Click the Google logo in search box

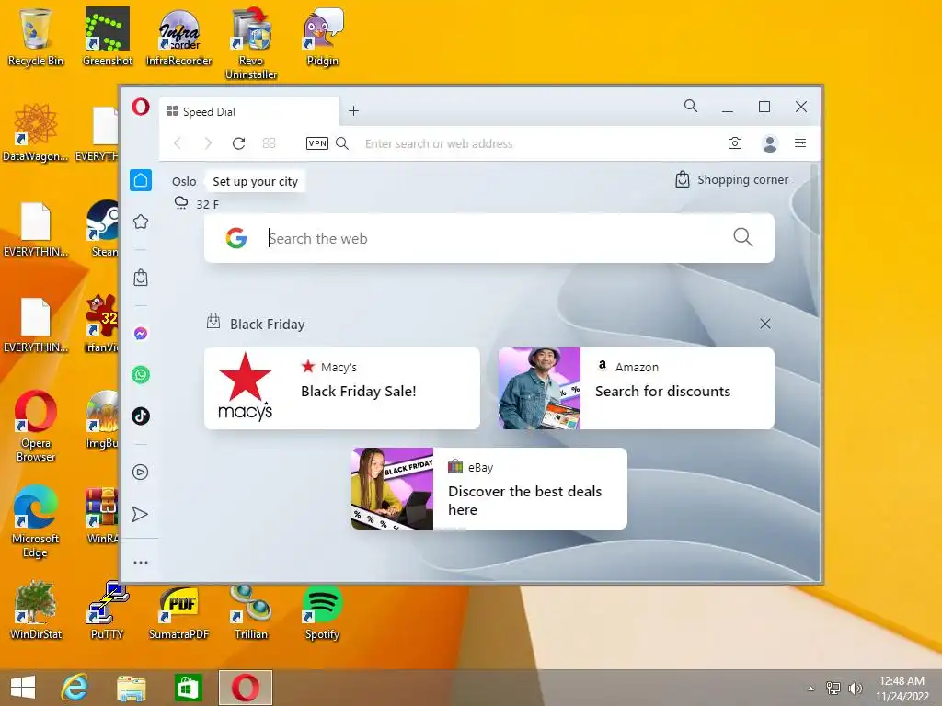pyautogui.click(x=236, y=238)
